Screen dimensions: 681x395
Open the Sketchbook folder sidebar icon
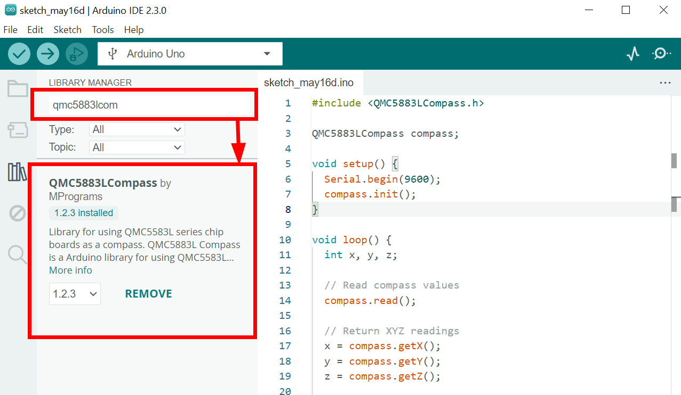click(18, 88)
